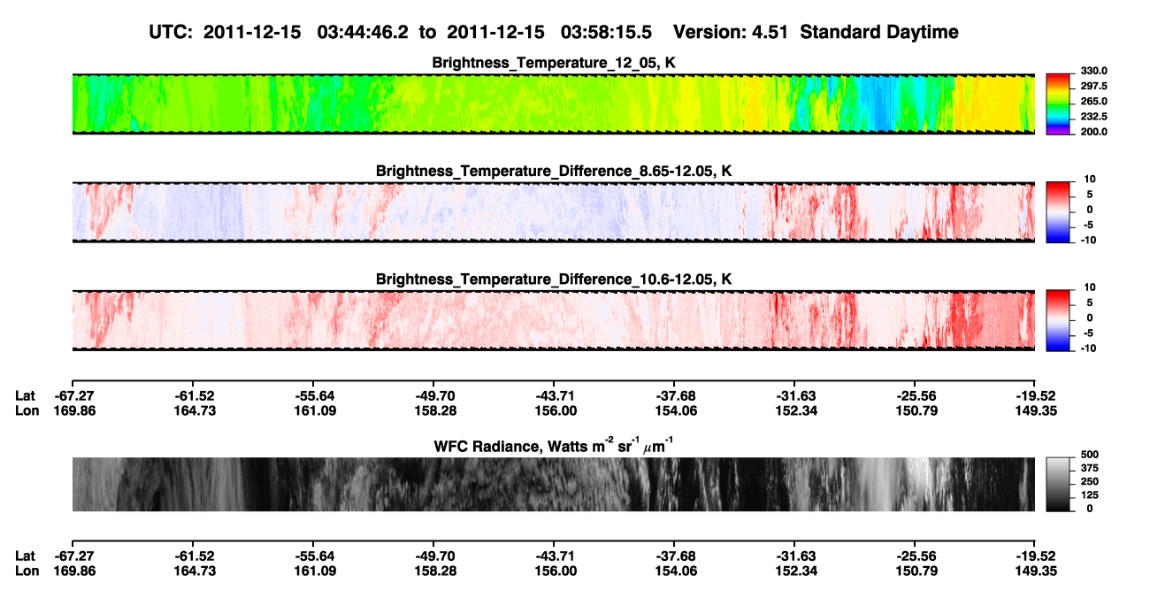
Task: Click latitude -19.52 on the bottom axis
Action: [1035, 556]
